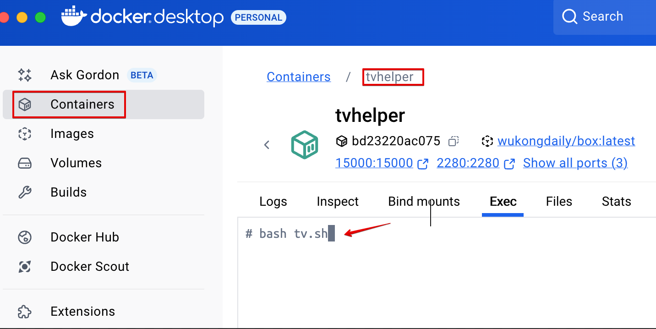This screenshot has height=329, width=656.
Task: Open the Volumes section
Action: tap(76, 163)
